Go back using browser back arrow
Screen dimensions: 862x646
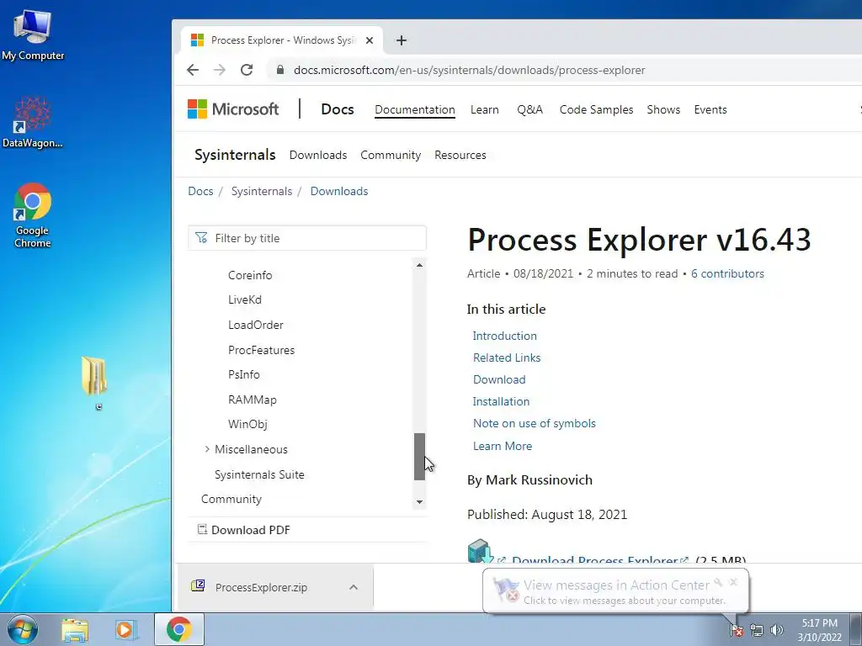[193, 70]
